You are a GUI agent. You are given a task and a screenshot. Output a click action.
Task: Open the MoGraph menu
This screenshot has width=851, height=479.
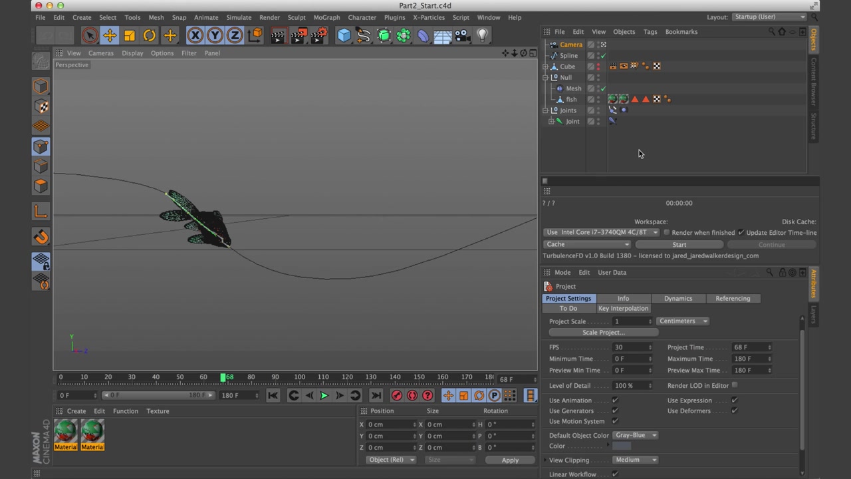click(326, 17)
